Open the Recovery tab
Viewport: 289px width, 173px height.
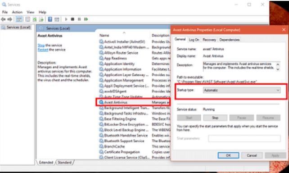click(209, 40)
